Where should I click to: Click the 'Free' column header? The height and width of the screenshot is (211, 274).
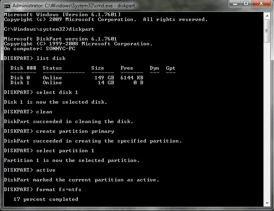point(127,68)
